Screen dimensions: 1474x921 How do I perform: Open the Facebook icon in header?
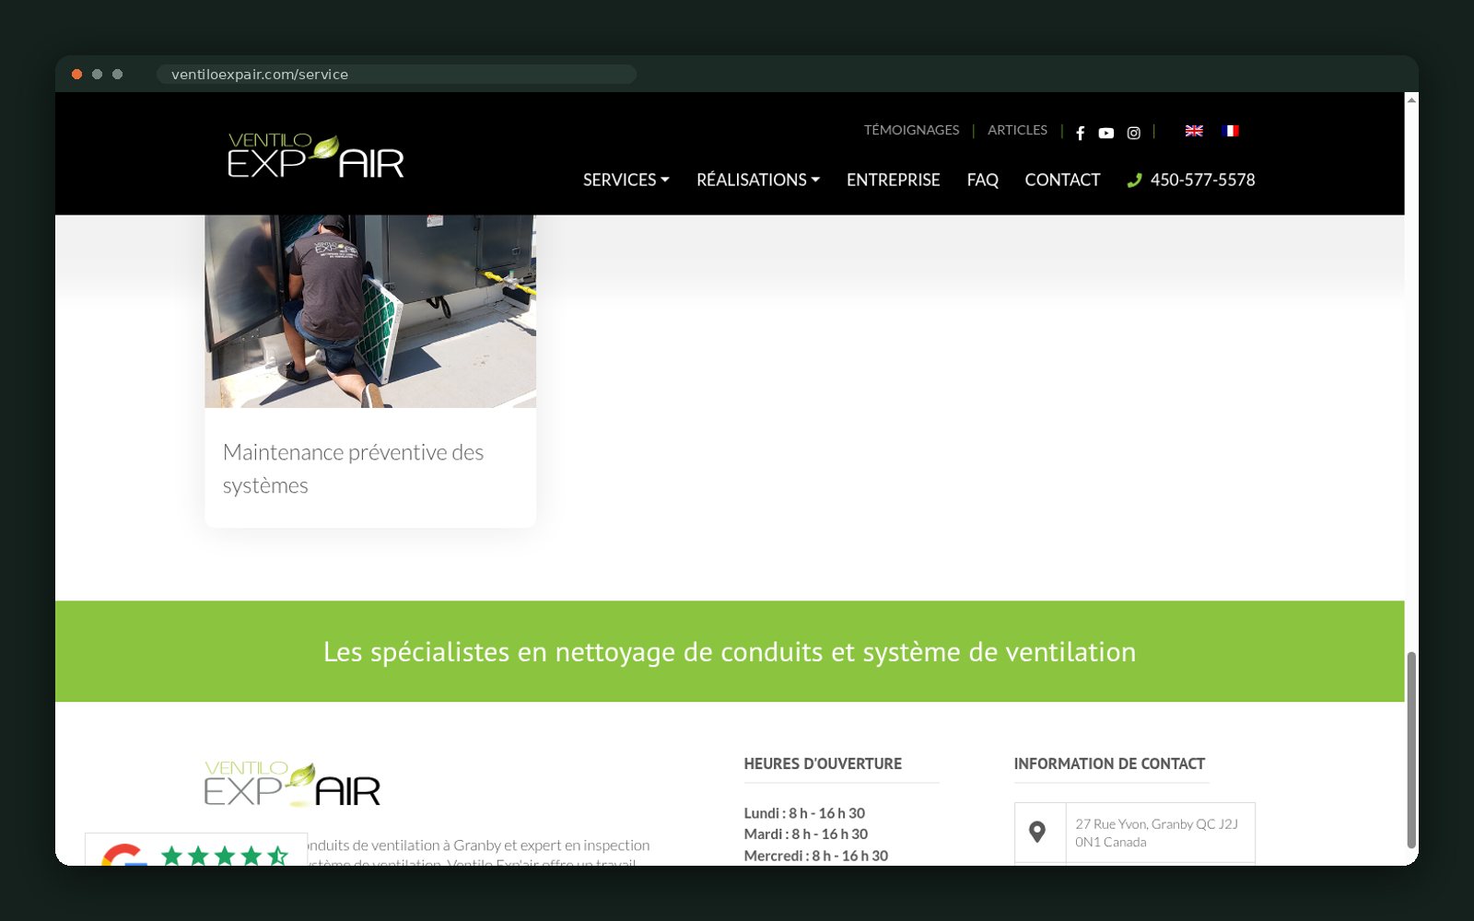coord(1080,133)
